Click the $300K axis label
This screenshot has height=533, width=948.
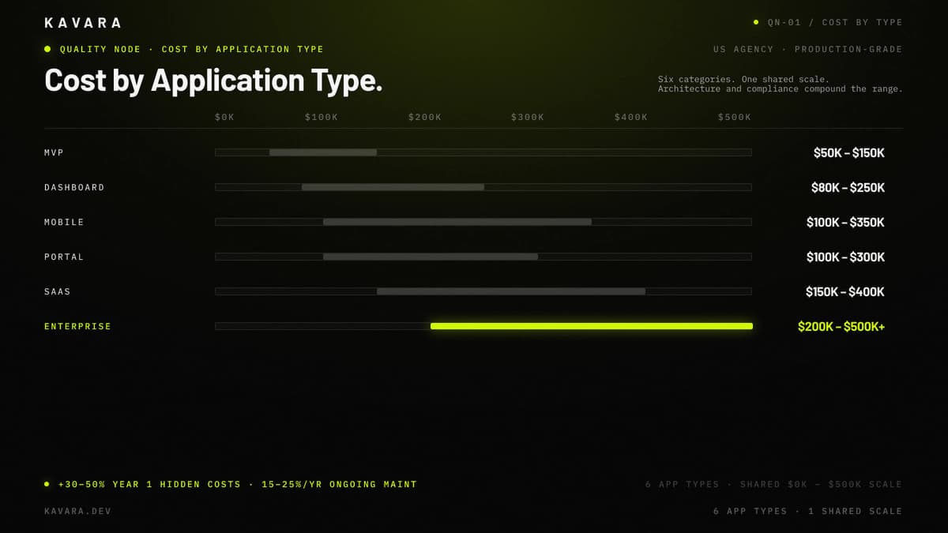click(x=528, y=117)
